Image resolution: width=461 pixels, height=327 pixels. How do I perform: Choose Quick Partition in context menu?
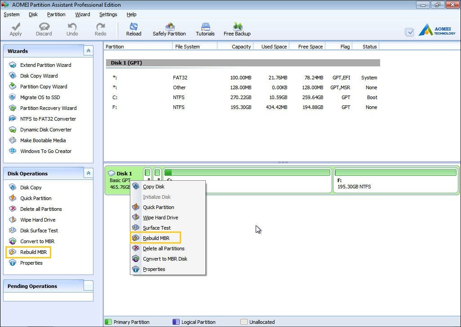[168, 207]
